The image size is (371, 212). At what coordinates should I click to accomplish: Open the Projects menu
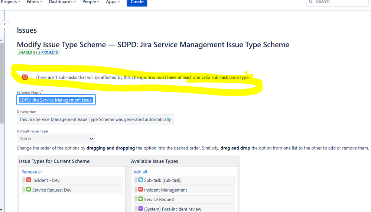point(11,2)
